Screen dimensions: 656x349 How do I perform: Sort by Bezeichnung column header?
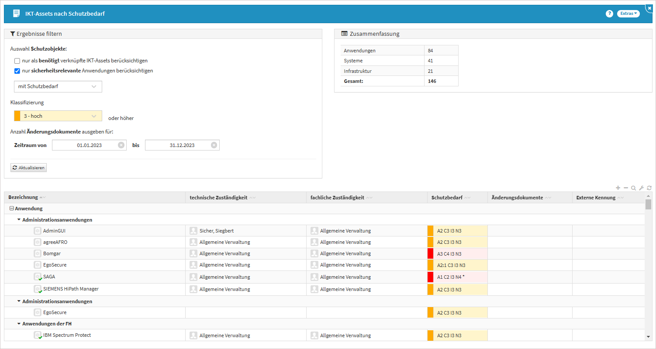(x=23, y=198)
